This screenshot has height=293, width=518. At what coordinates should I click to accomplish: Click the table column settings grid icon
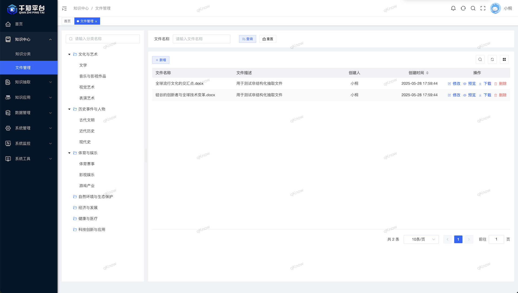click(504, 60)
